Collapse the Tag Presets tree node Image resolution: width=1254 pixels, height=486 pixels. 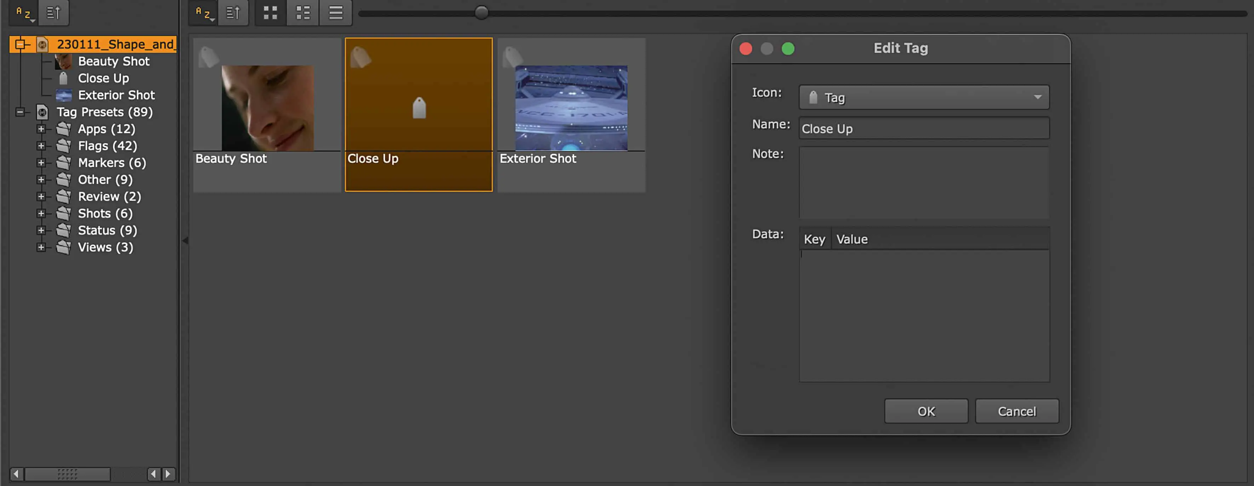[x=20, y=112]
